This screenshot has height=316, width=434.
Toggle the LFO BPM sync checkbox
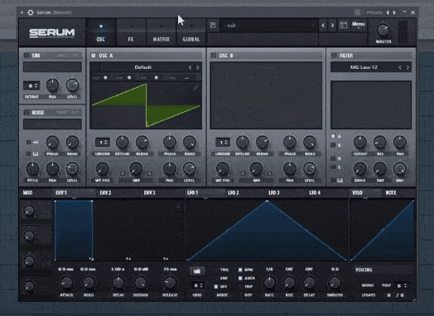click(240, 270)
